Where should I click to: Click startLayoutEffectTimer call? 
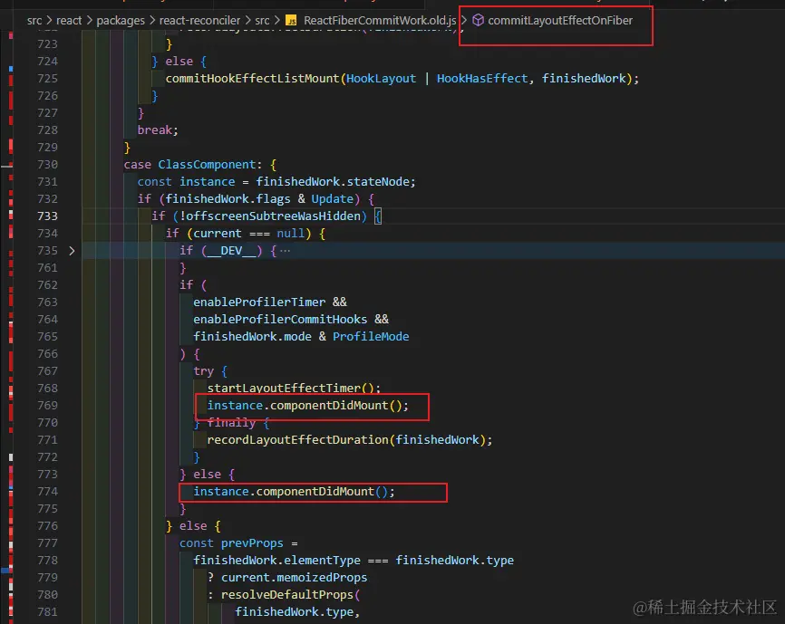pos(284,389)
